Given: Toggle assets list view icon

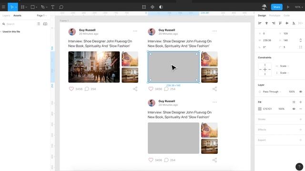Looking at the screenshot, I should pyautogui.click(x=39, y=24).
